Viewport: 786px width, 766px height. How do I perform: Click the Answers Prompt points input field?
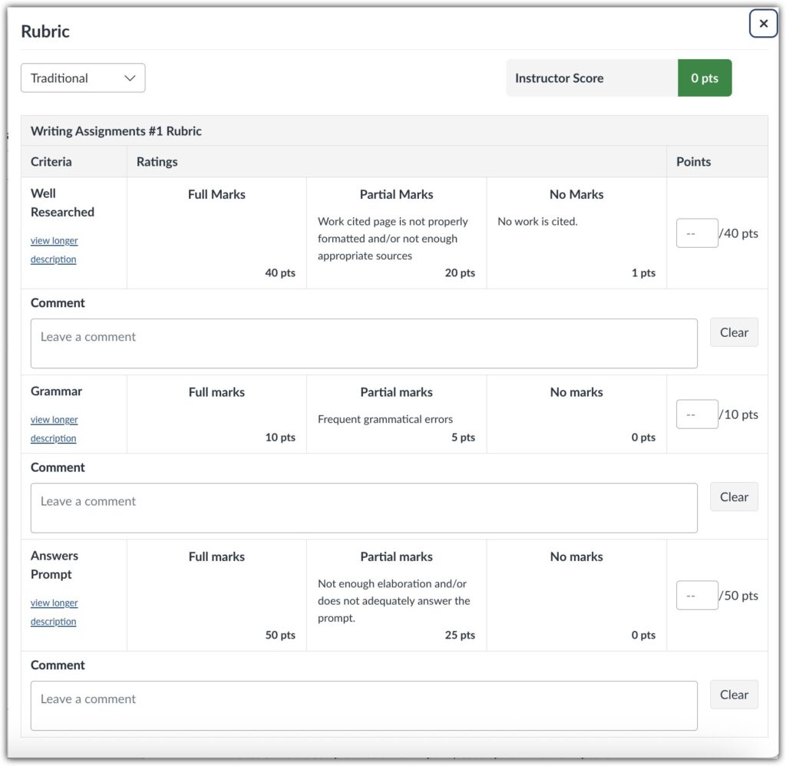point(696,596)
